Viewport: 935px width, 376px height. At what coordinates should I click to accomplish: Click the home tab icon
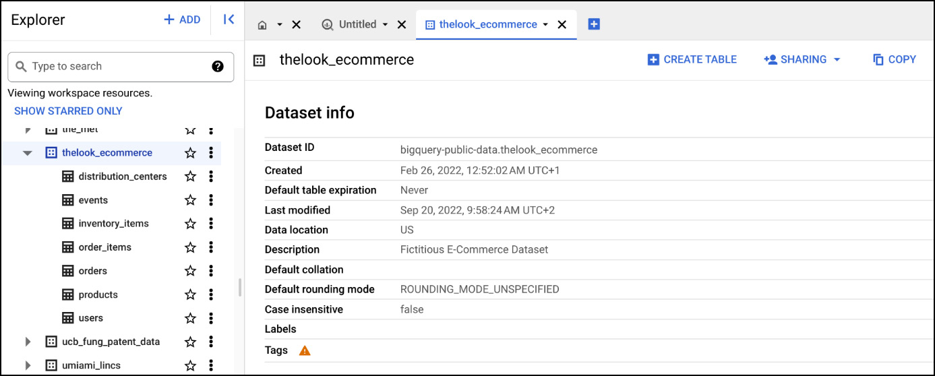[x=262, y=25]
